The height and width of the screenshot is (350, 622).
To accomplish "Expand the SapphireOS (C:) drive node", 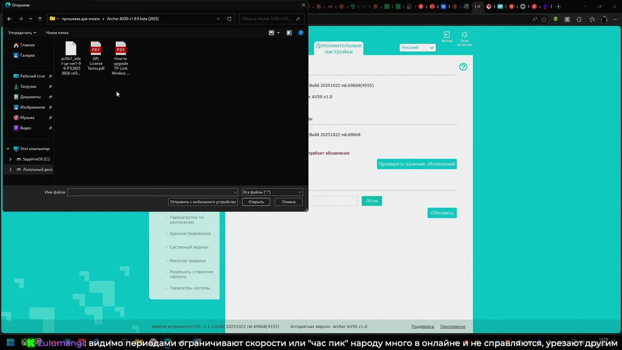I will [x=11, y=159].
